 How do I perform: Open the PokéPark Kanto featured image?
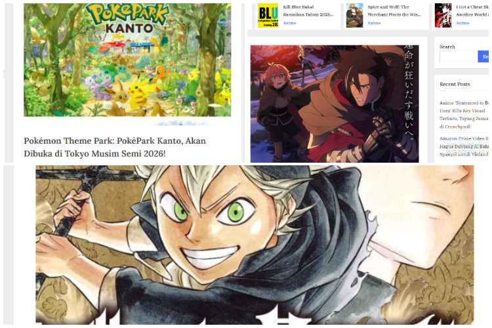pyautogui.click(x=127, y=60)
